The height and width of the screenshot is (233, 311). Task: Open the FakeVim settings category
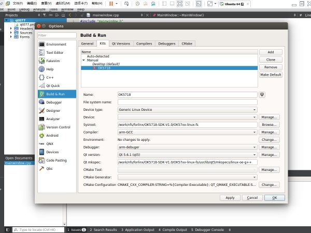click(53, 61)
